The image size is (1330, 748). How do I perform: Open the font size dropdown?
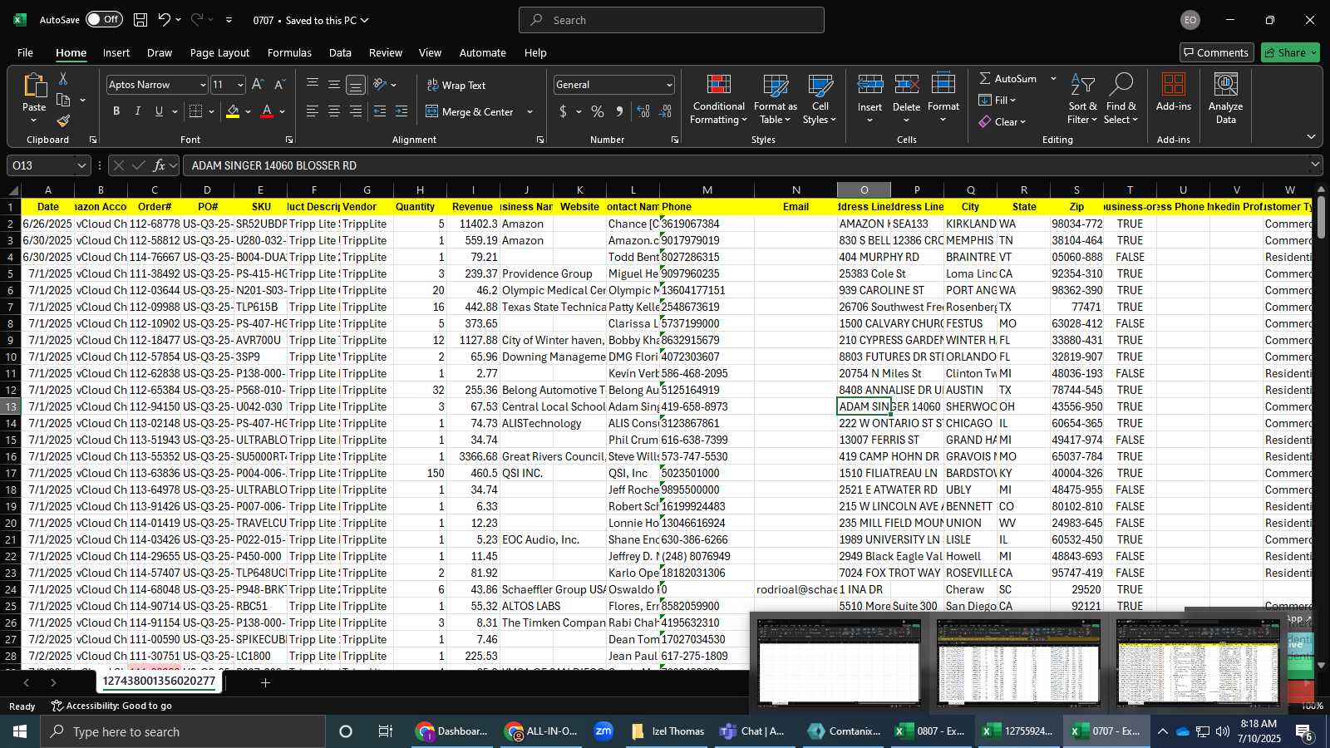point(240,85)
